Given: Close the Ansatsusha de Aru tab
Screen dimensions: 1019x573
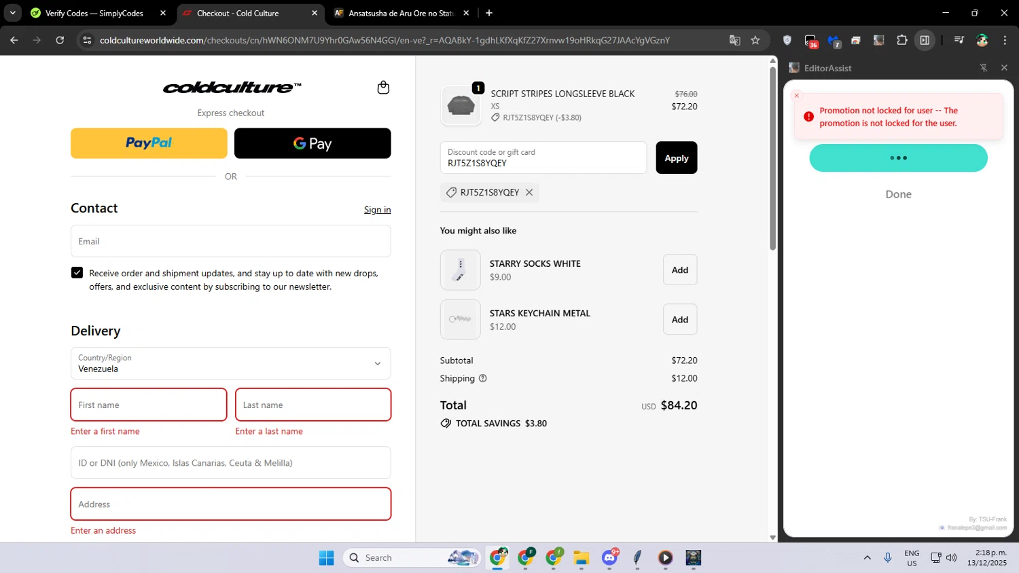Looking at the screenshot, I should click(x=466, y=13).
